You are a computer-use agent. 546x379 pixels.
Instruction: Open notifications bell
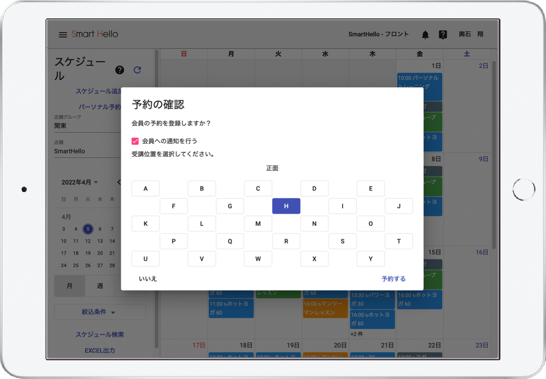(425, 35)
